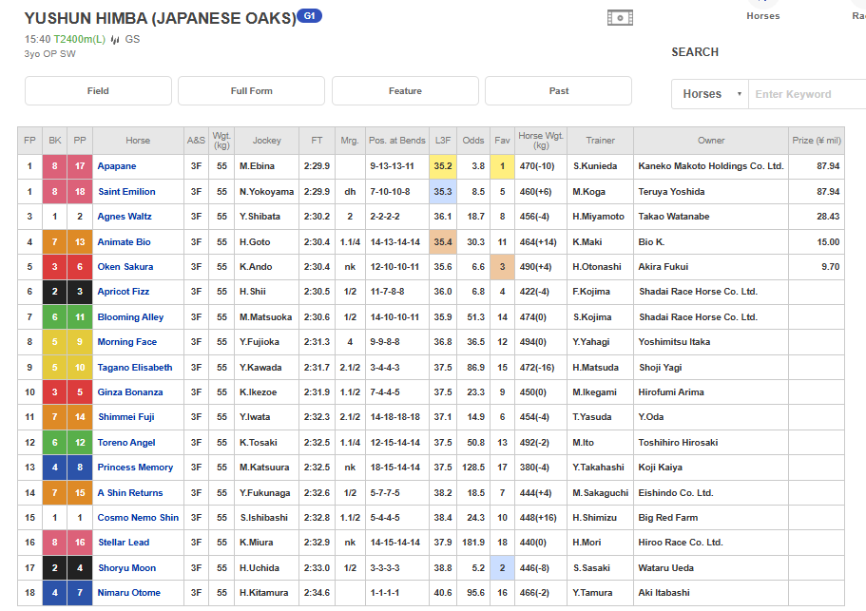This screenshot has height=611, width=866.
Task: Click Cosmo Nemo Shin link
Action: click(138, 517)
